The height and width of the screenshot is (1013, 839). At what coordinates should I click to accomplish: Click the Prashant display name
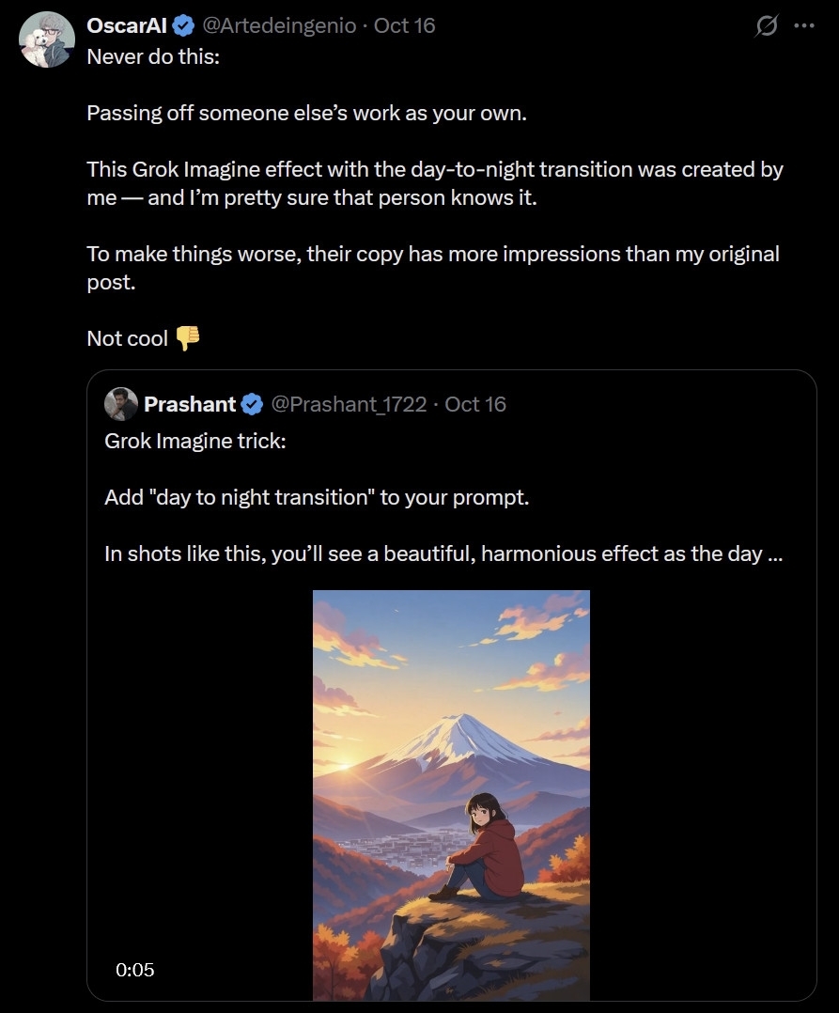pos(189,404)
